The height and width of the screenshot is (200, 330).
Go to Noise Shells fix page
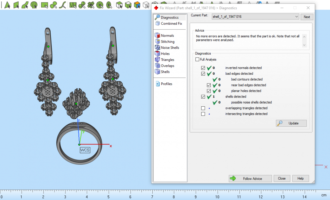point(170,48)
